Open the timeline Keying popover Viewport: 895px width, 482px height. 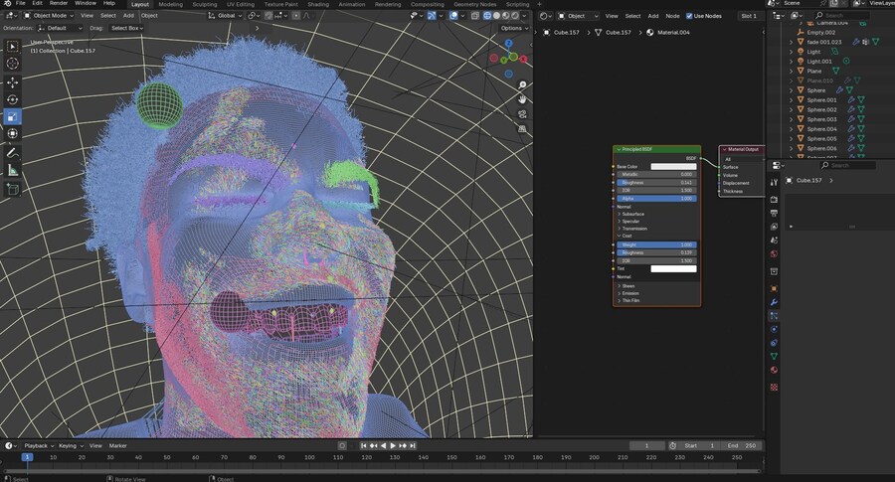point(71,445)
